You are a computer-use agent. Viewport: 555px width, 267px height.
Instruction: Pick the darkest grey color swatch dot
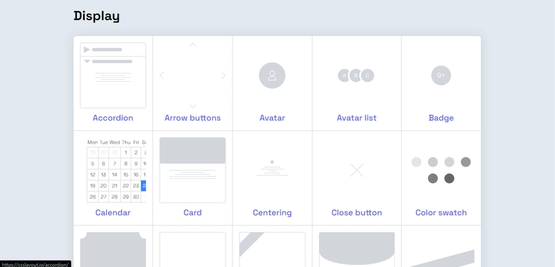pyautogui.click(x=449, y=178)
